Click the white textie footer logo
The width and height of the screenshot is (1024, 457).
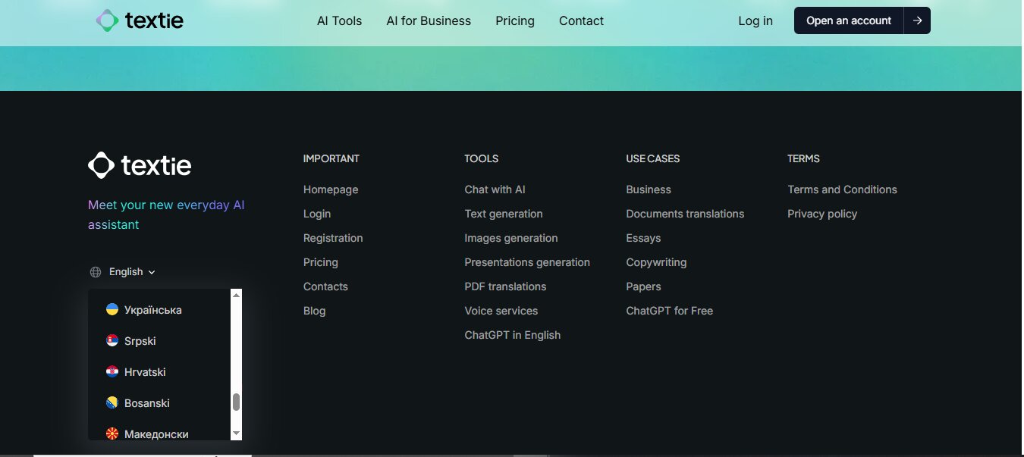pos(140,165)
